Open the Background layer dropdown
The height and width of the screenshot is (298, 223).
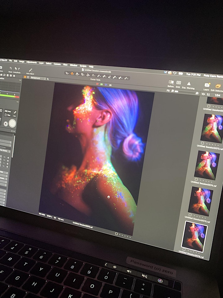tap(38, 78)
